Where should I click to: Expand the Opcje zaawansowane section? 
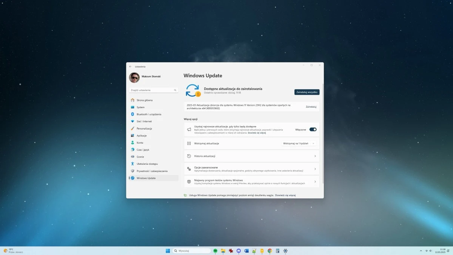251,168
